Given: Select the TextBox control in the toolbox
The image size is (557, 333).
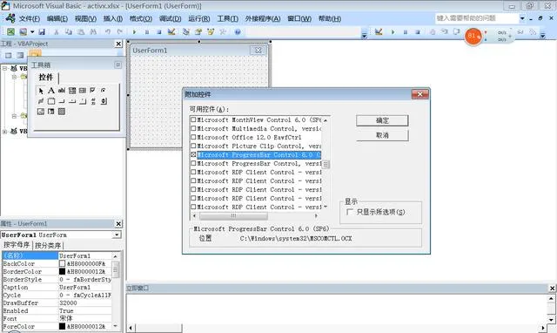Looking at the screenshot, I should (x=62, y=91).
